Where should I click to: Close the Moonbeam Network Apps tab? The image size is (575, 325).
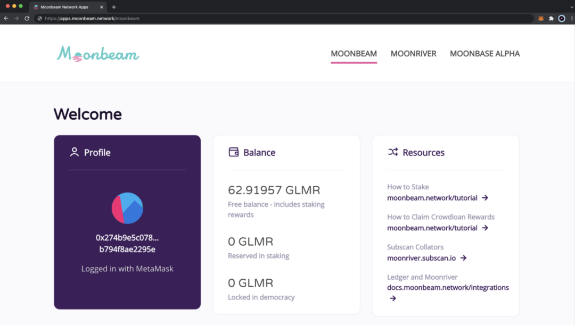pos(102,7)
